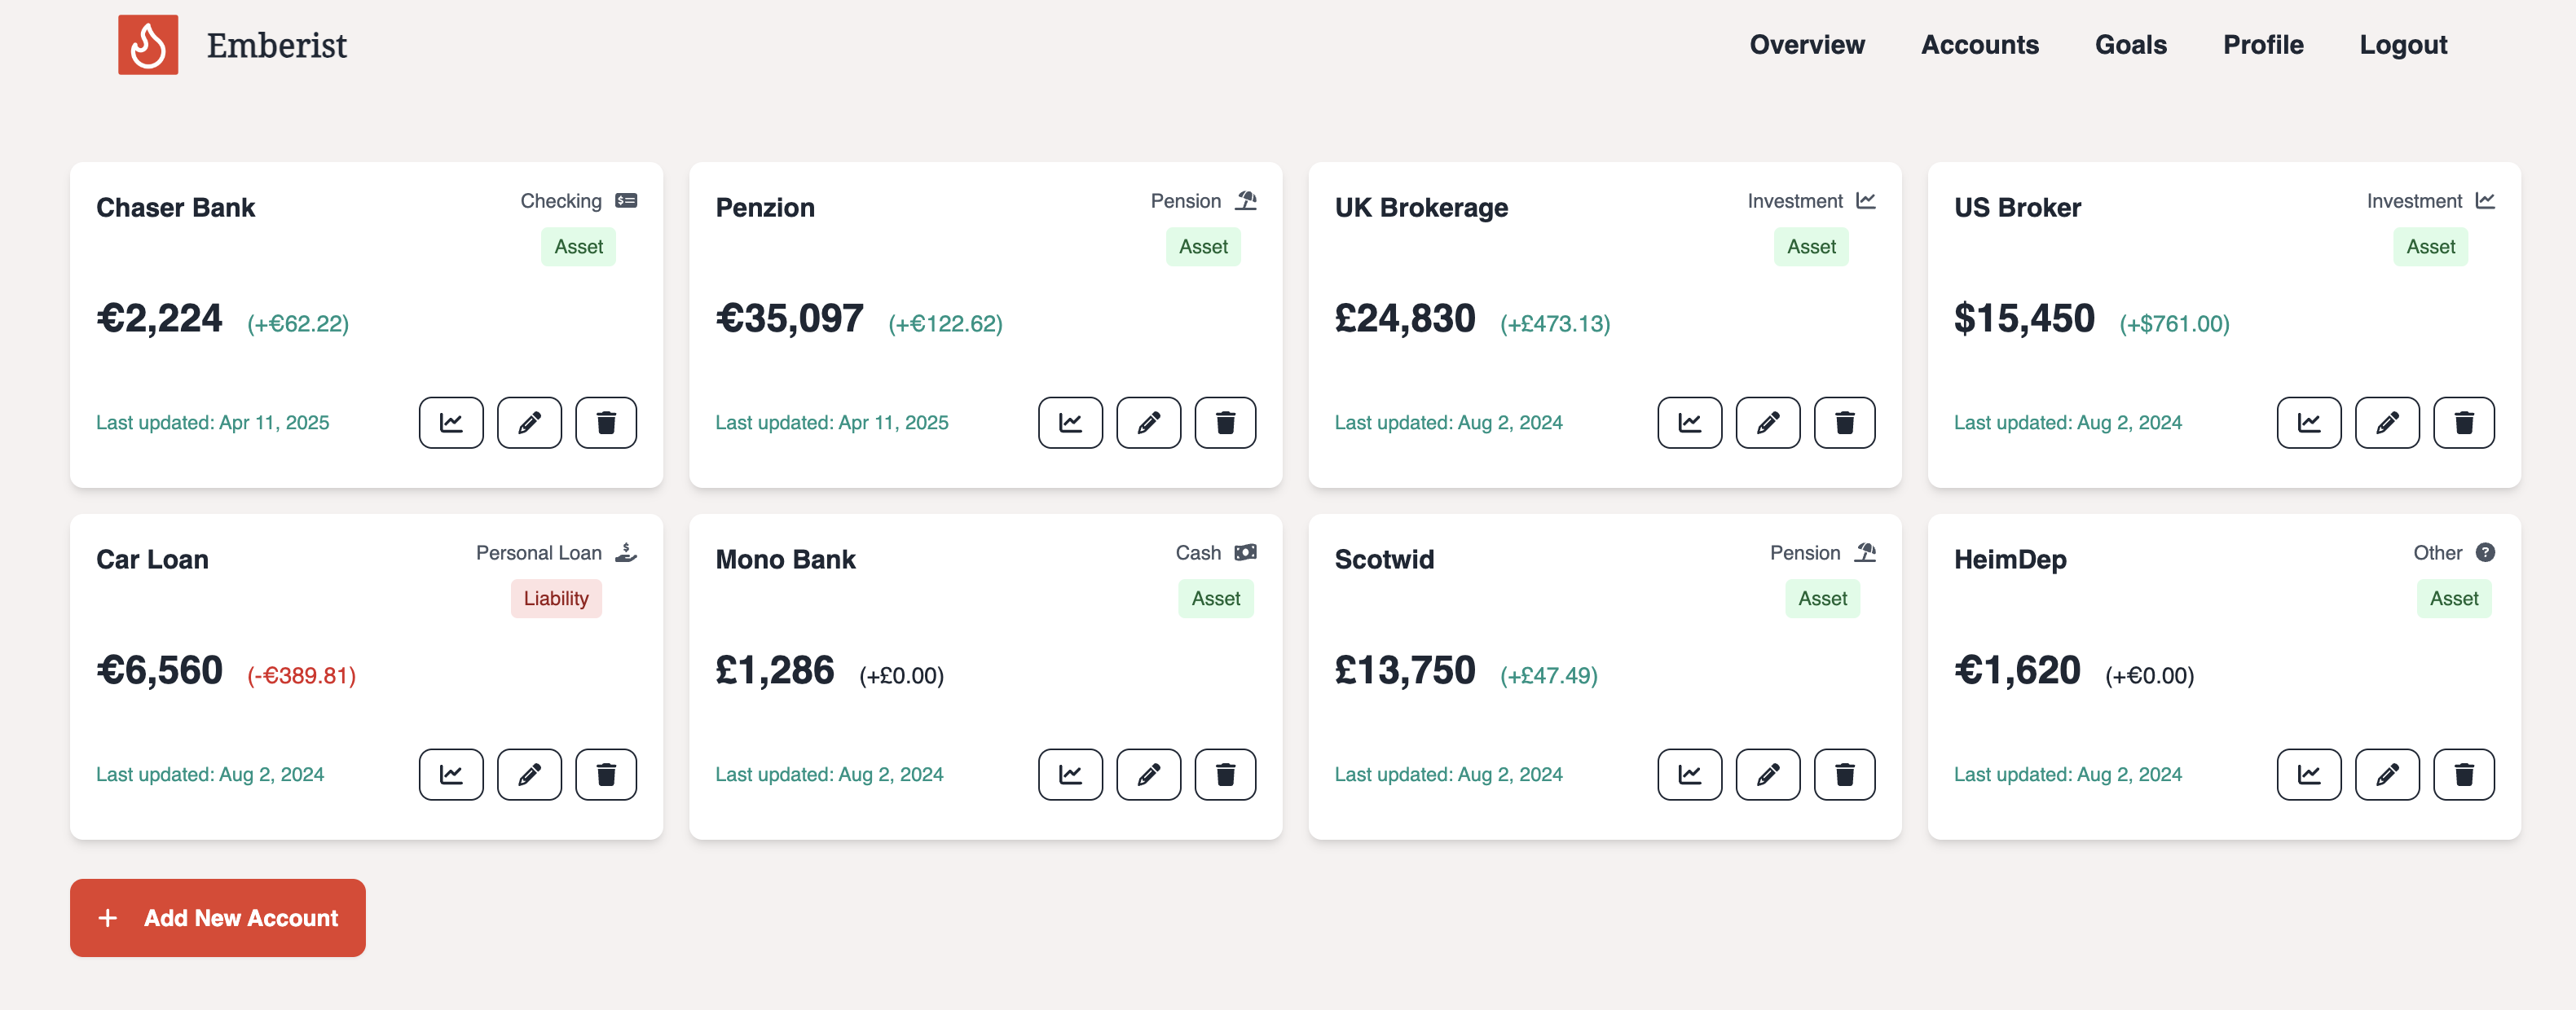
Task: Click the trash icon on the Car Loan card
Action: [x=606, y=775]
